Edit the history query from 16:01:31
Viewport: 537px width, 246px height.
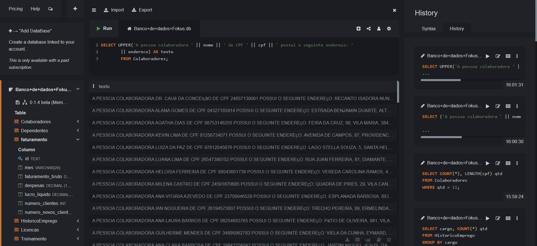tap(498, 56)
